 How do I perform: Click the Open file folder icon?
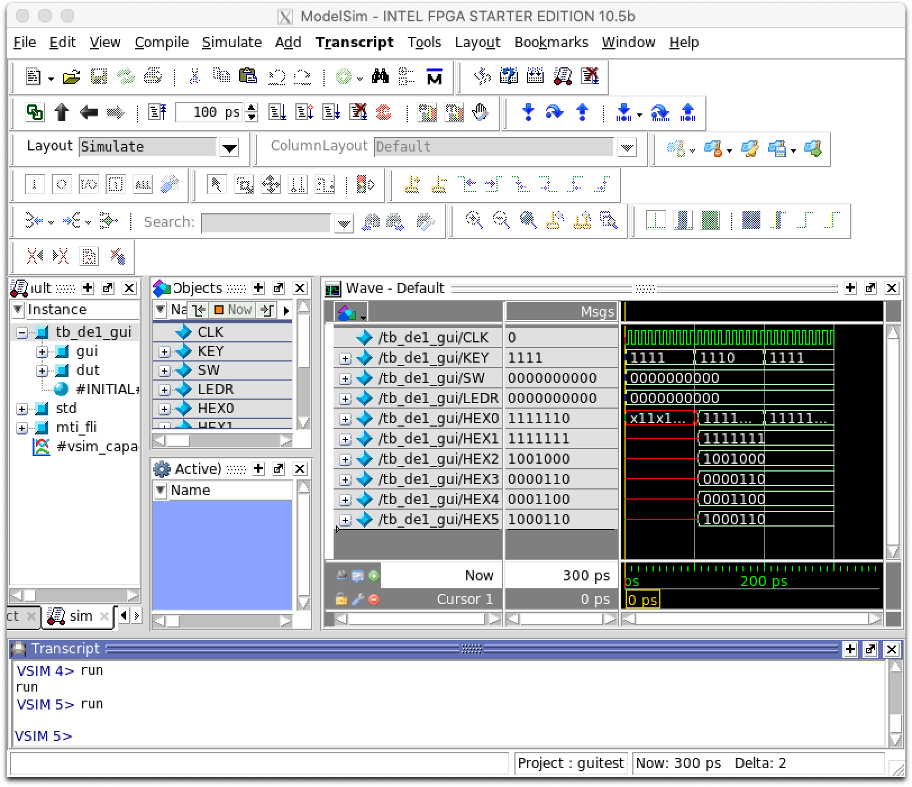tap(71, 77)
